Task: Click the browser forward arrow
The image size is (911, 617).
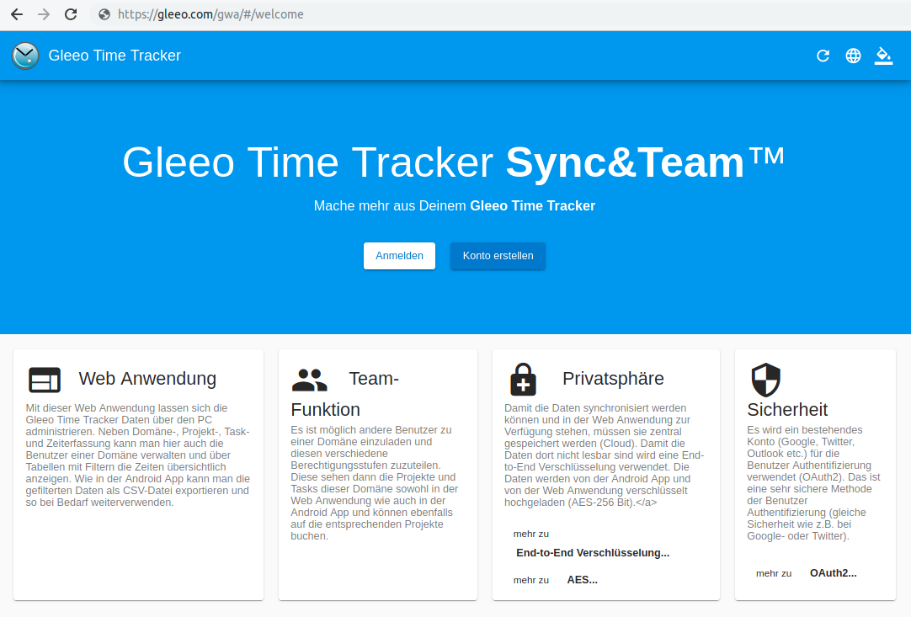Action: [x=44, y=14]
